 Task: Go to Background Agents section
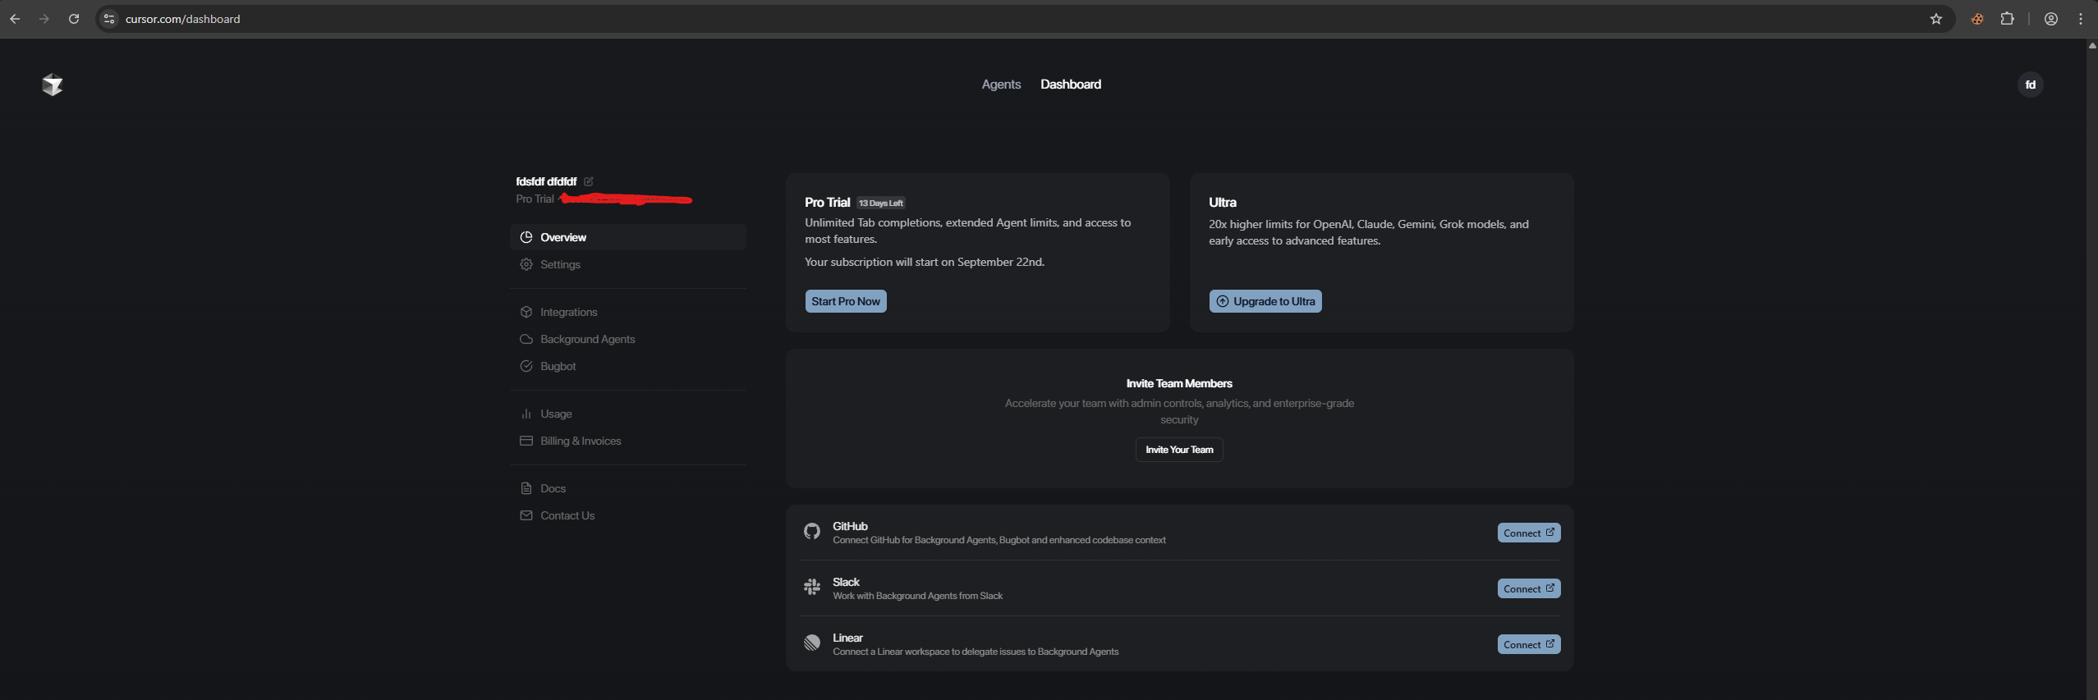coord(587,339)
